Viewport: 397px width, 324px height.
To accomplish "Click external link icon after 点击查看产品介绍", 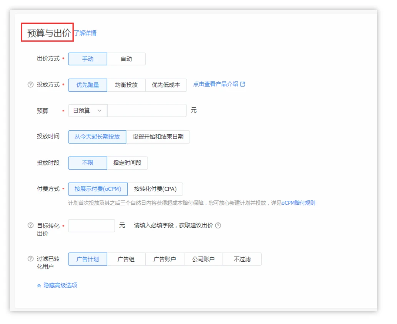I will click(243, 84).
